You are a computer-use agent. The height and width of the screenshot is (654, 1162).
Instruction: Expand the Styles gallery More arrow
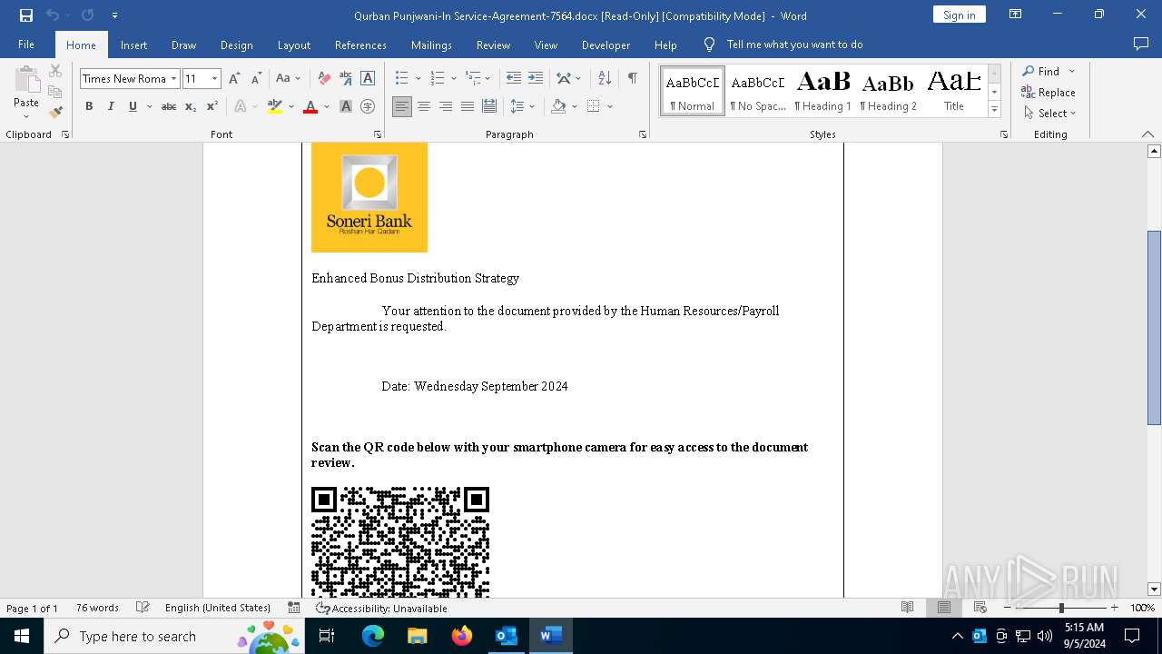[995, 110]
